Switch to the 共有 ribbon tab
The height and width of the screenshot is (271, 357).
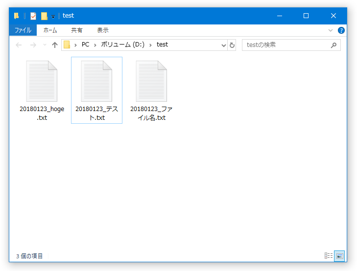pyautogui.click(x=77, y=30)
